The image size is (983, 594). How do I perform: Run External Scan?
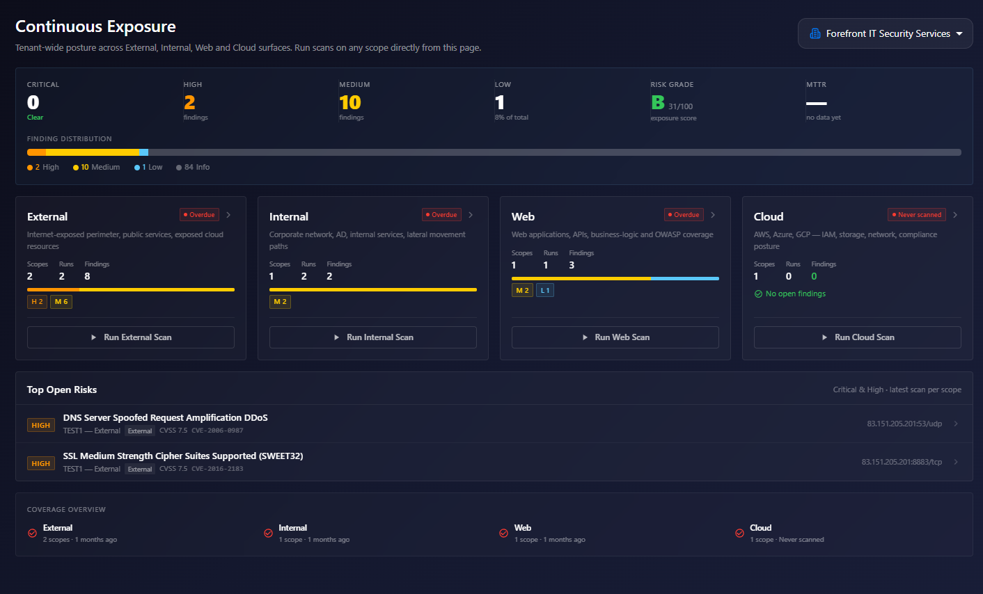(x=131, y=337)
